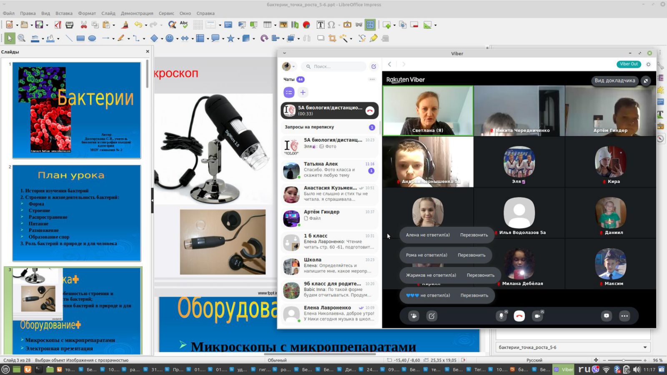End the Viber call with red hang-up button
Screen dimensions: 667x375
click(x=519, y=316)
